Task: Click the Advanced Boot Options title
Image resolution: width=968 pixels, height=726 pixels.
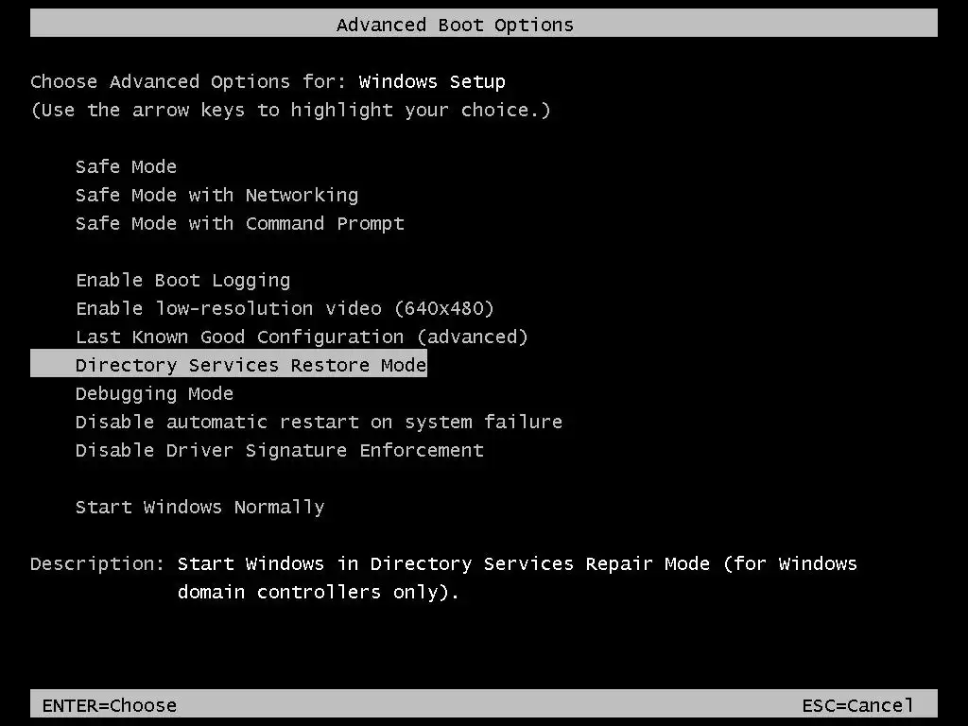Action: pyautogui.click(x=455, y=25)
